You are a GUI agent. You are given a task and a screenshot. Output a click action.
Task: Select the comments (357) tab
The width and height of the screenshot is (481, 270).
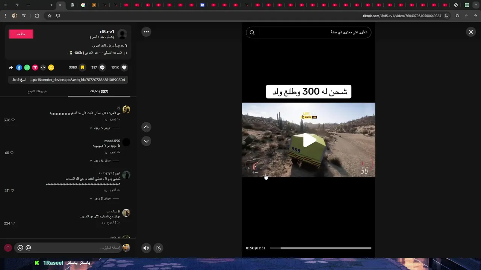[x=99, y=91]
